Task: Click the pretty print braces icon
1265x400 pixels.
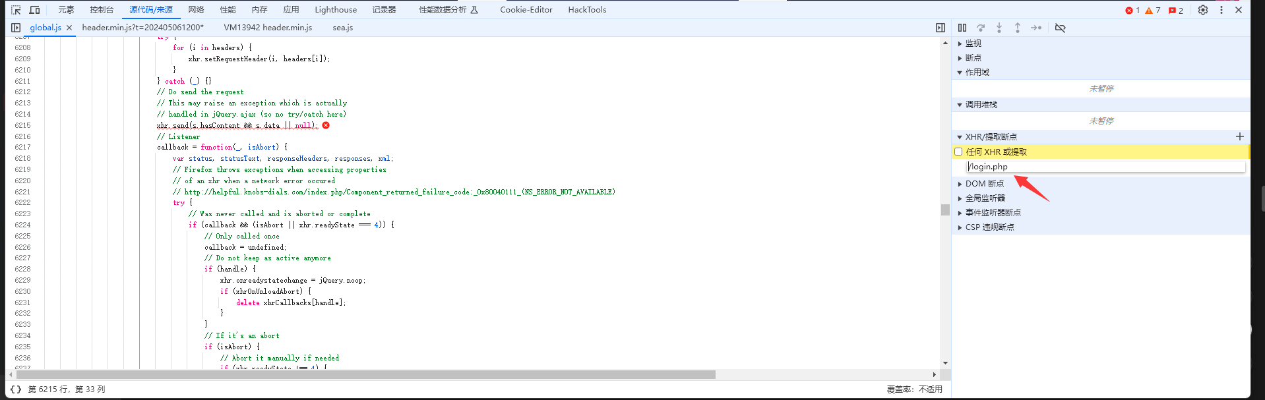Action: [x=16, y=389]
